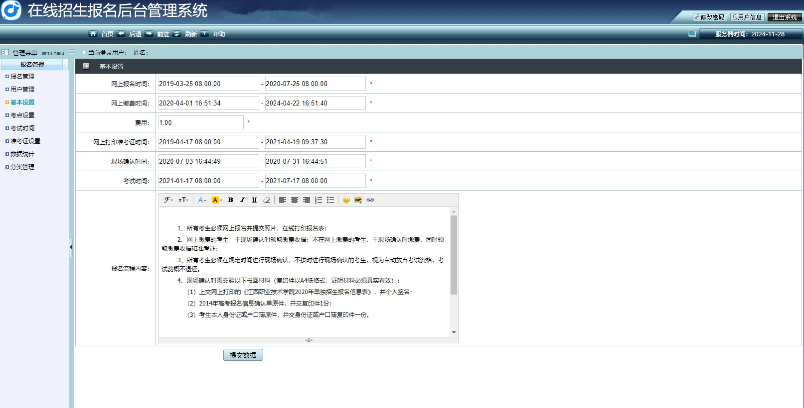Open the text color dropdown
804x408 pixels.
[202, 200]
